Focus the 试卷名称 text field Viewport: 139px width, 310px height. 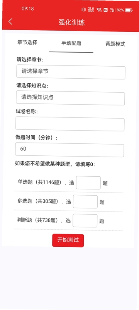pyautogui.click(x=70, y=124)
